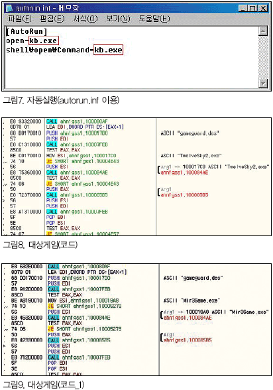Click the Notepad icon in title bar
This screenshot has height=390, width=273.
click(x=9, y=8)
